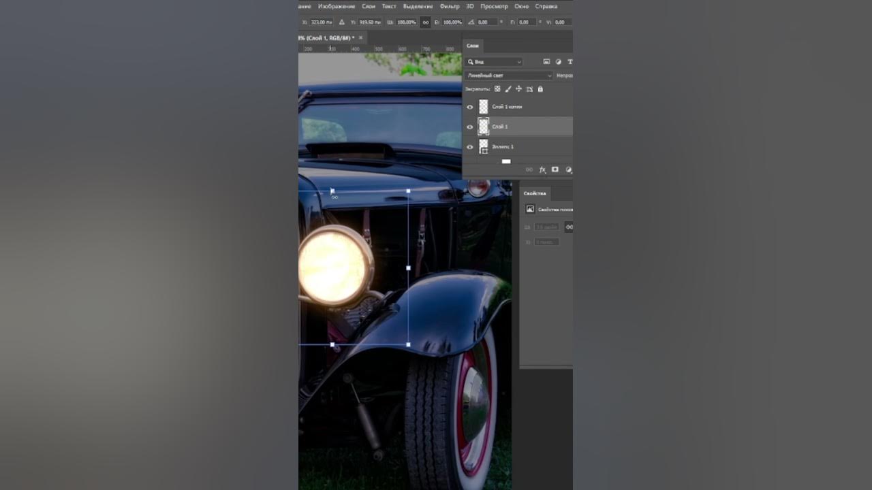
Task: Click the bottom-middle transform handle
Action: coord(332,344)
